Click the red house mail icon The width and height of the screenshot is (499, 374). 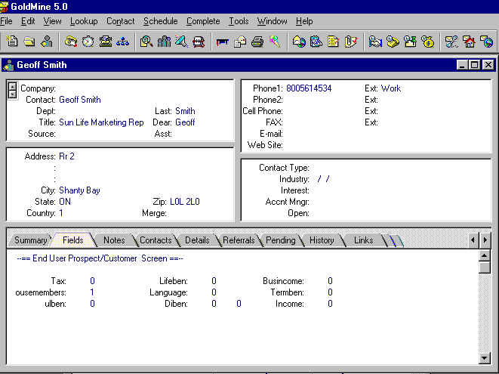pos(469,42)
